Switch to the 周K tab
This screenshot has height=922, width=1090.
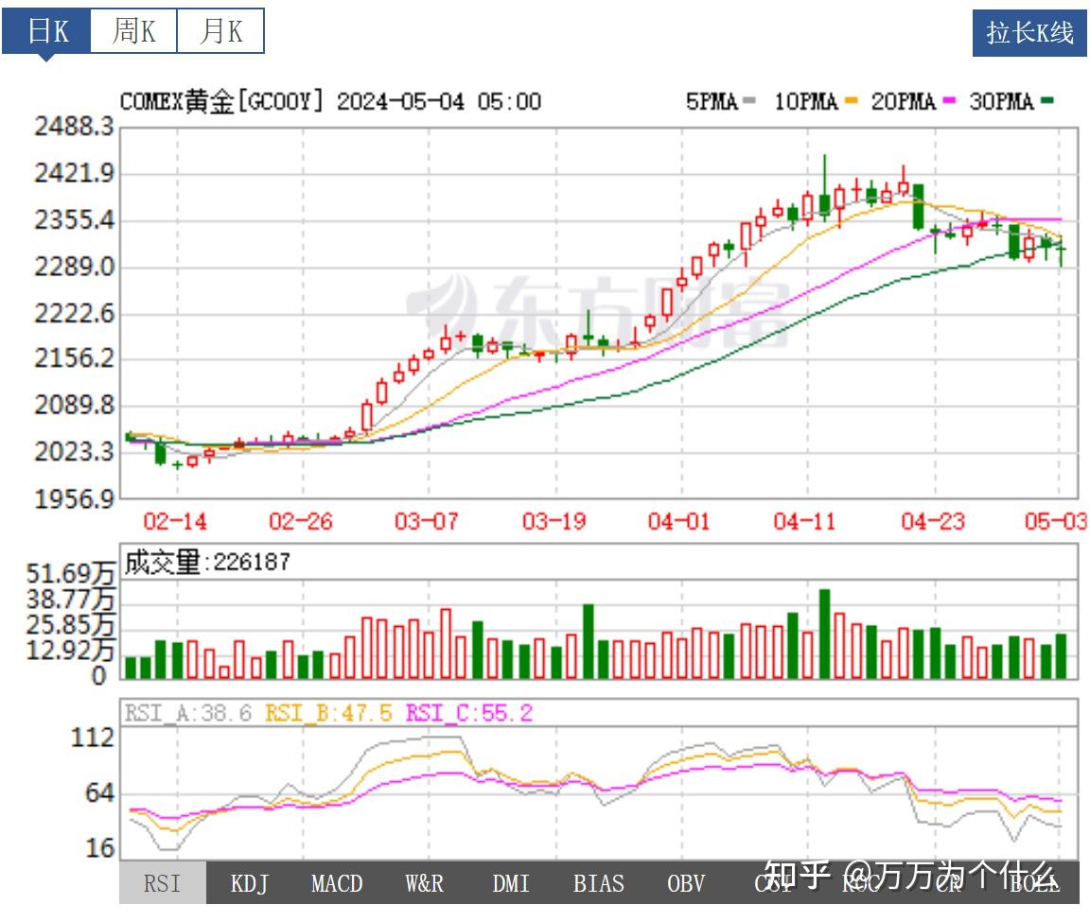click(x=132, y=31)
